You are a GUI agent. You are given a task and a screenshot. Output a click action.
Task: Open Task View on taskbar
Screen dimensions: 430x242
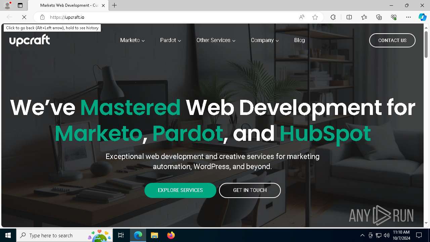pos(121,235)
